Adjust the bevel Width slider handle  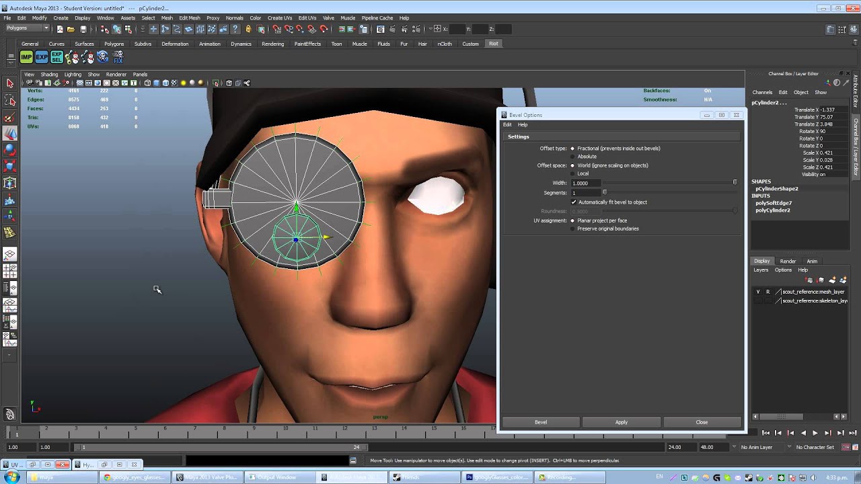735,182
